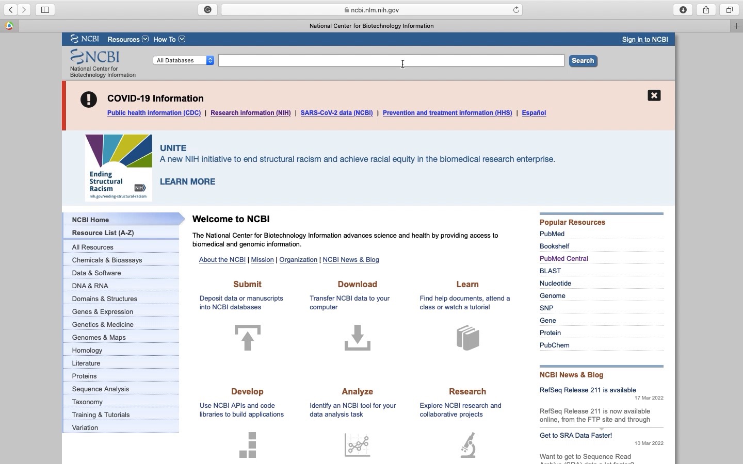Open Research information (NIH) link
Image resolution: width=743 pixels, height=464 pixels.
coord(251,113)
